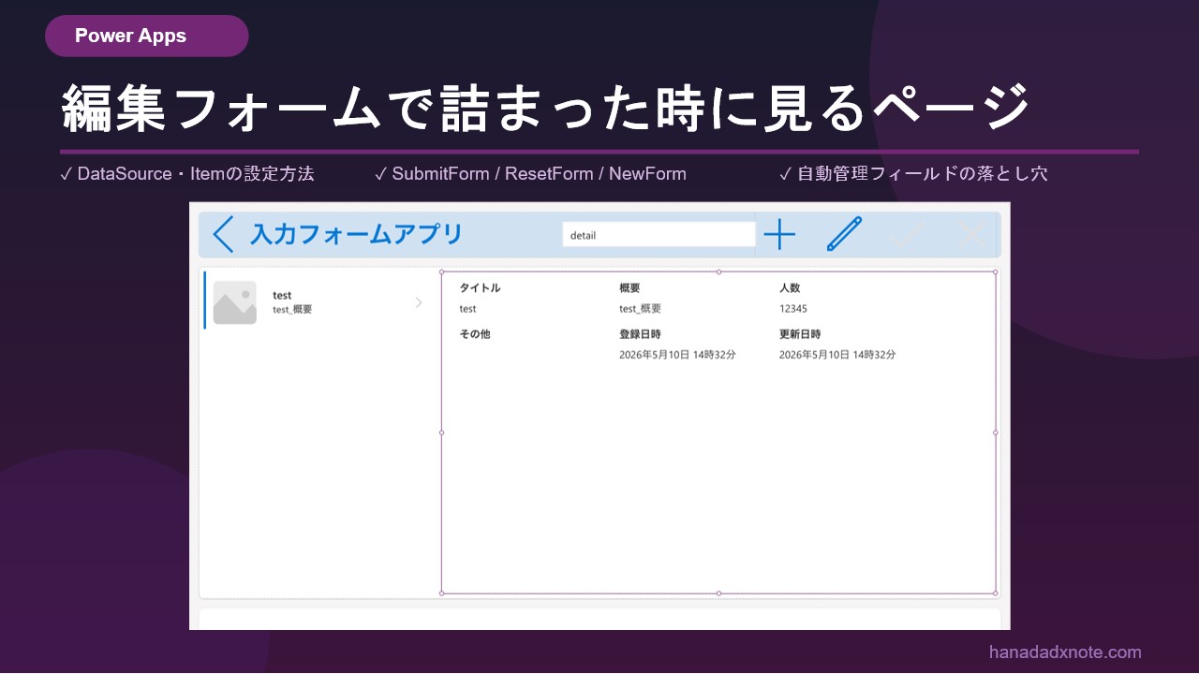1199x674 pixels.
Task: Open the test item chevron arrow
Action: 419,302
